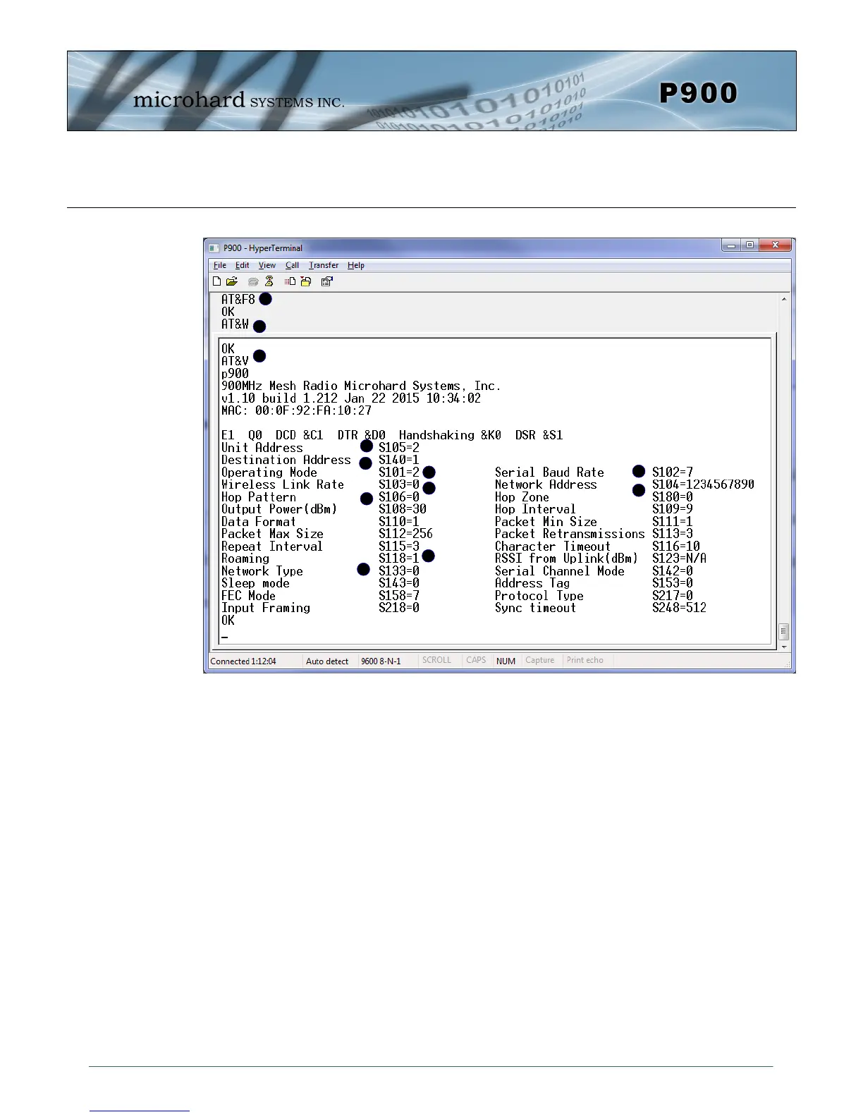Click the Open file folder icon
This screenshot has width=863, height=1117.
coord(231,281)
